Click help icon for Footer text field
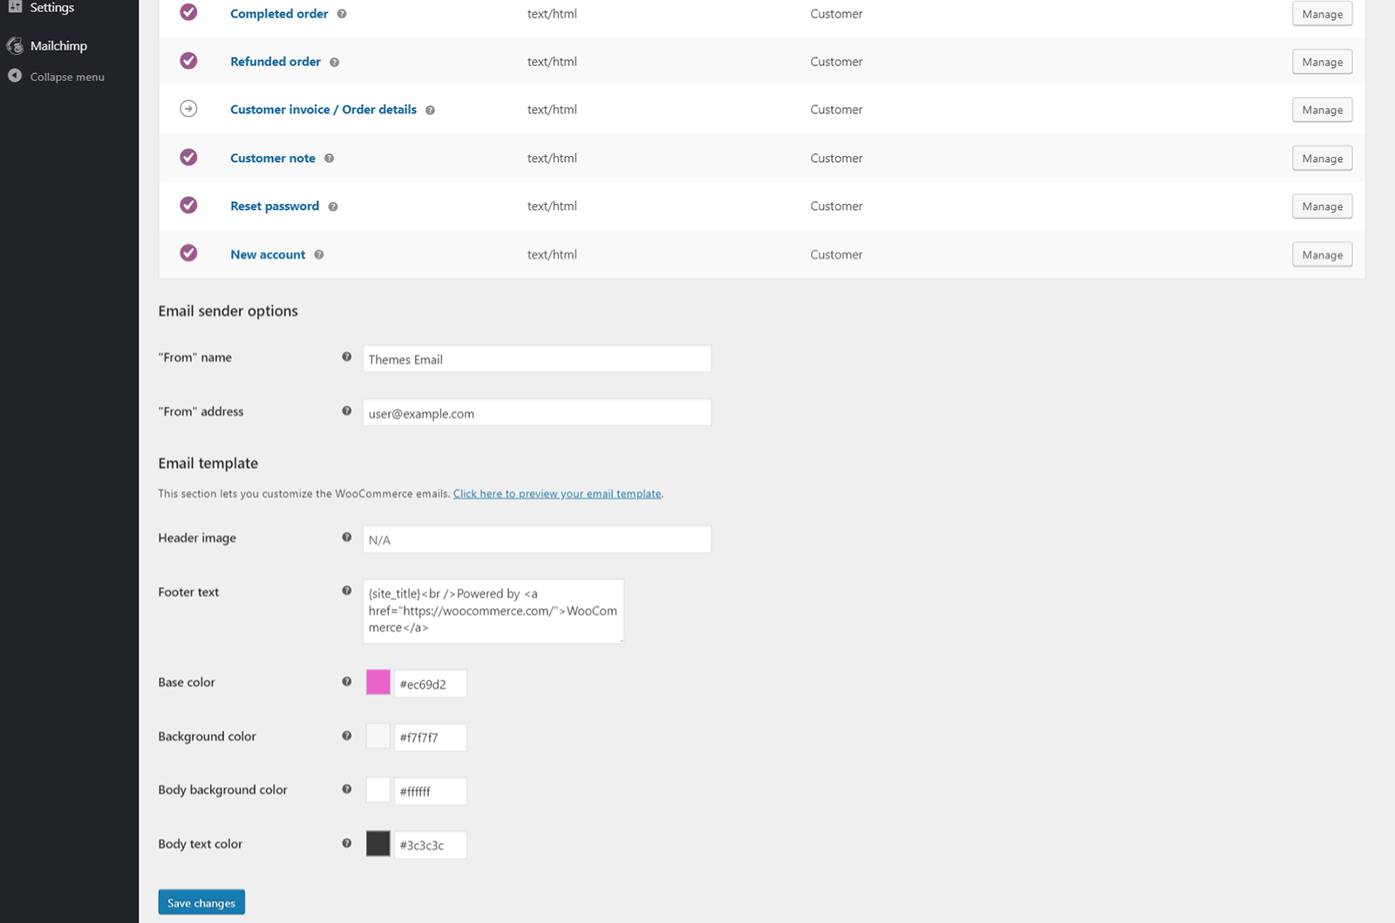 click(347, 590)
